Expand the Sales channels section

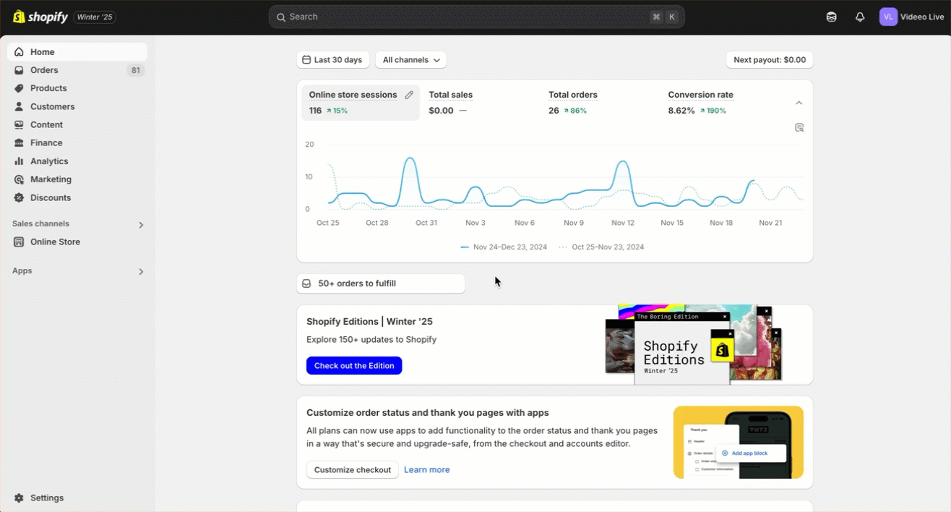point(141,225)
